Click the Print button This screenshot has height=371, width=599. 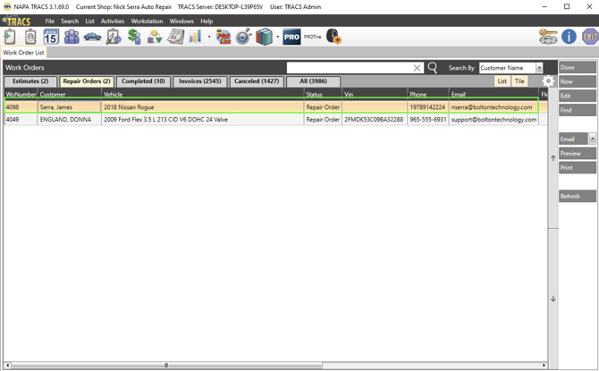click(x=577, y=168)
